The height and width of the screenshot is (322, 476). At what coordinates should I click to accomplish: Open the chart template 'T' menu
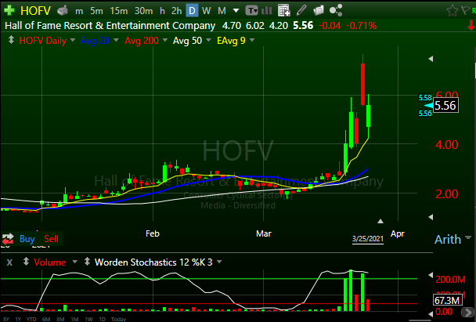[x=251, y=11]
